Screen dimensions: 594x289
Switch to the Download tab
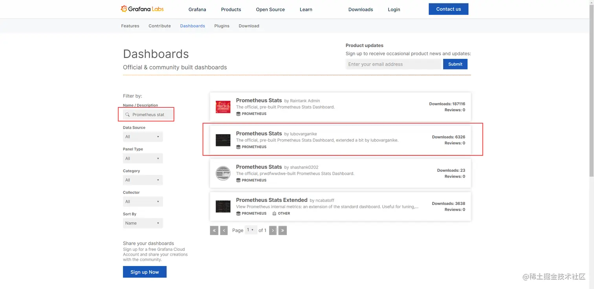point(249,26)
